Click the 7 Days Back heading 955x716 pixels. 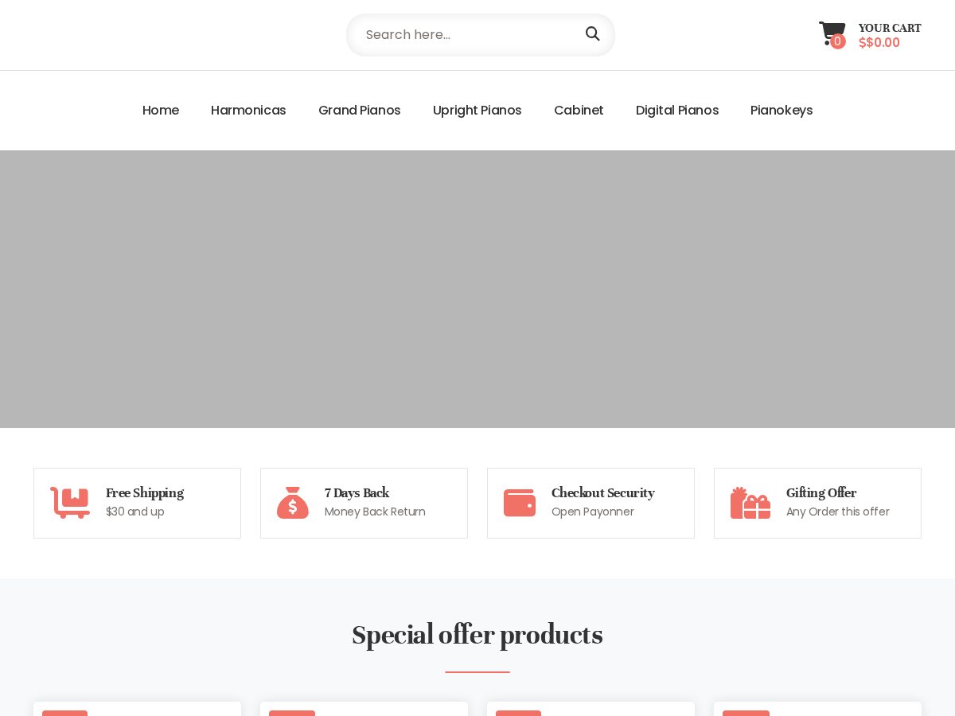357,493
